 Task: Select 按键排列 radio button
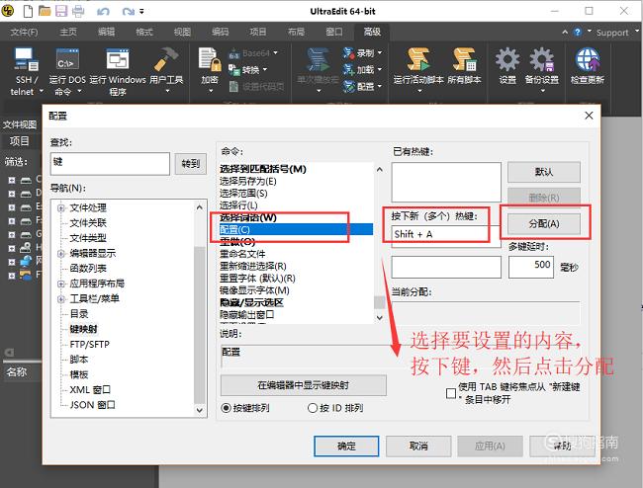coord(226,408)
